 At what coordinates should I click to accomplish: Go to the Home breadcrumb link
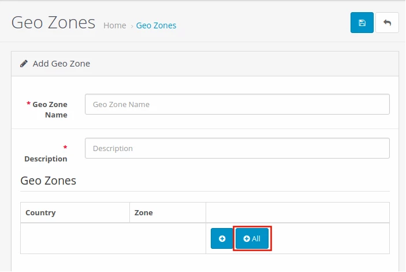point(114,25)
